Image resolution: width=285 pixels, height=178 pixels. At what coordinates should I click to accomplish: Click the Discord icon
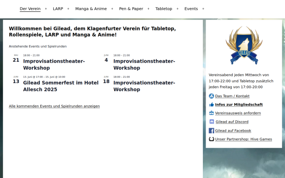211,122
